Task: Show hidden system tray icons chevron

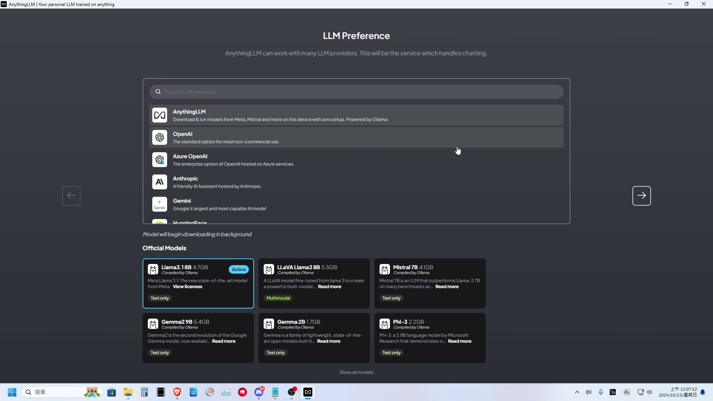Action: point(577,392)
